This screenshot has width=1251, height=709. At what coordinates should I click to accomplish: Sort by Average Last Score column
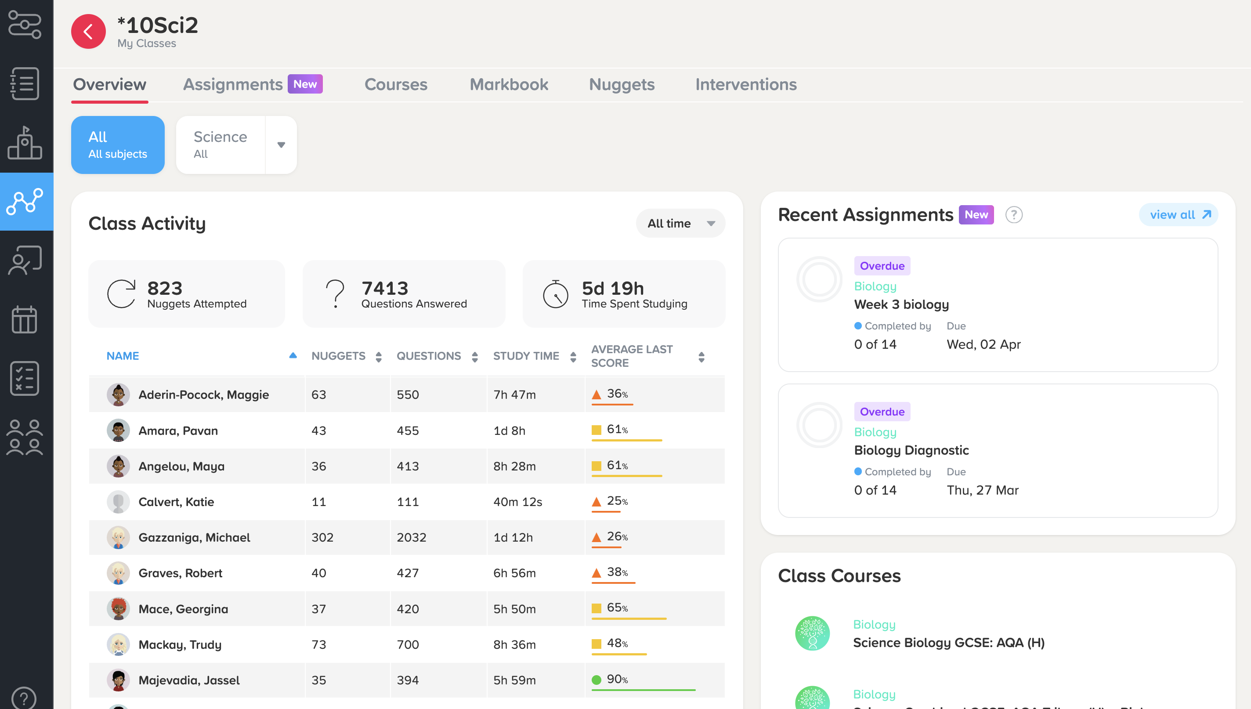pyautogui.click(x=701, y=357)
